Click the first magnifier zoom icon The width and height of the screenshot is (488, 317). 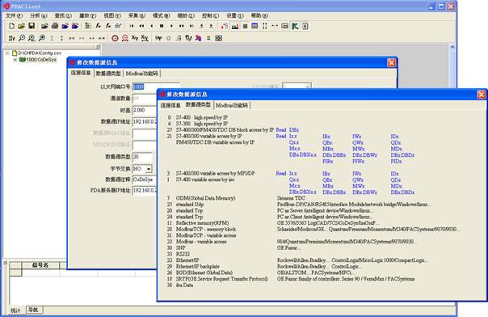coord(22,38)
